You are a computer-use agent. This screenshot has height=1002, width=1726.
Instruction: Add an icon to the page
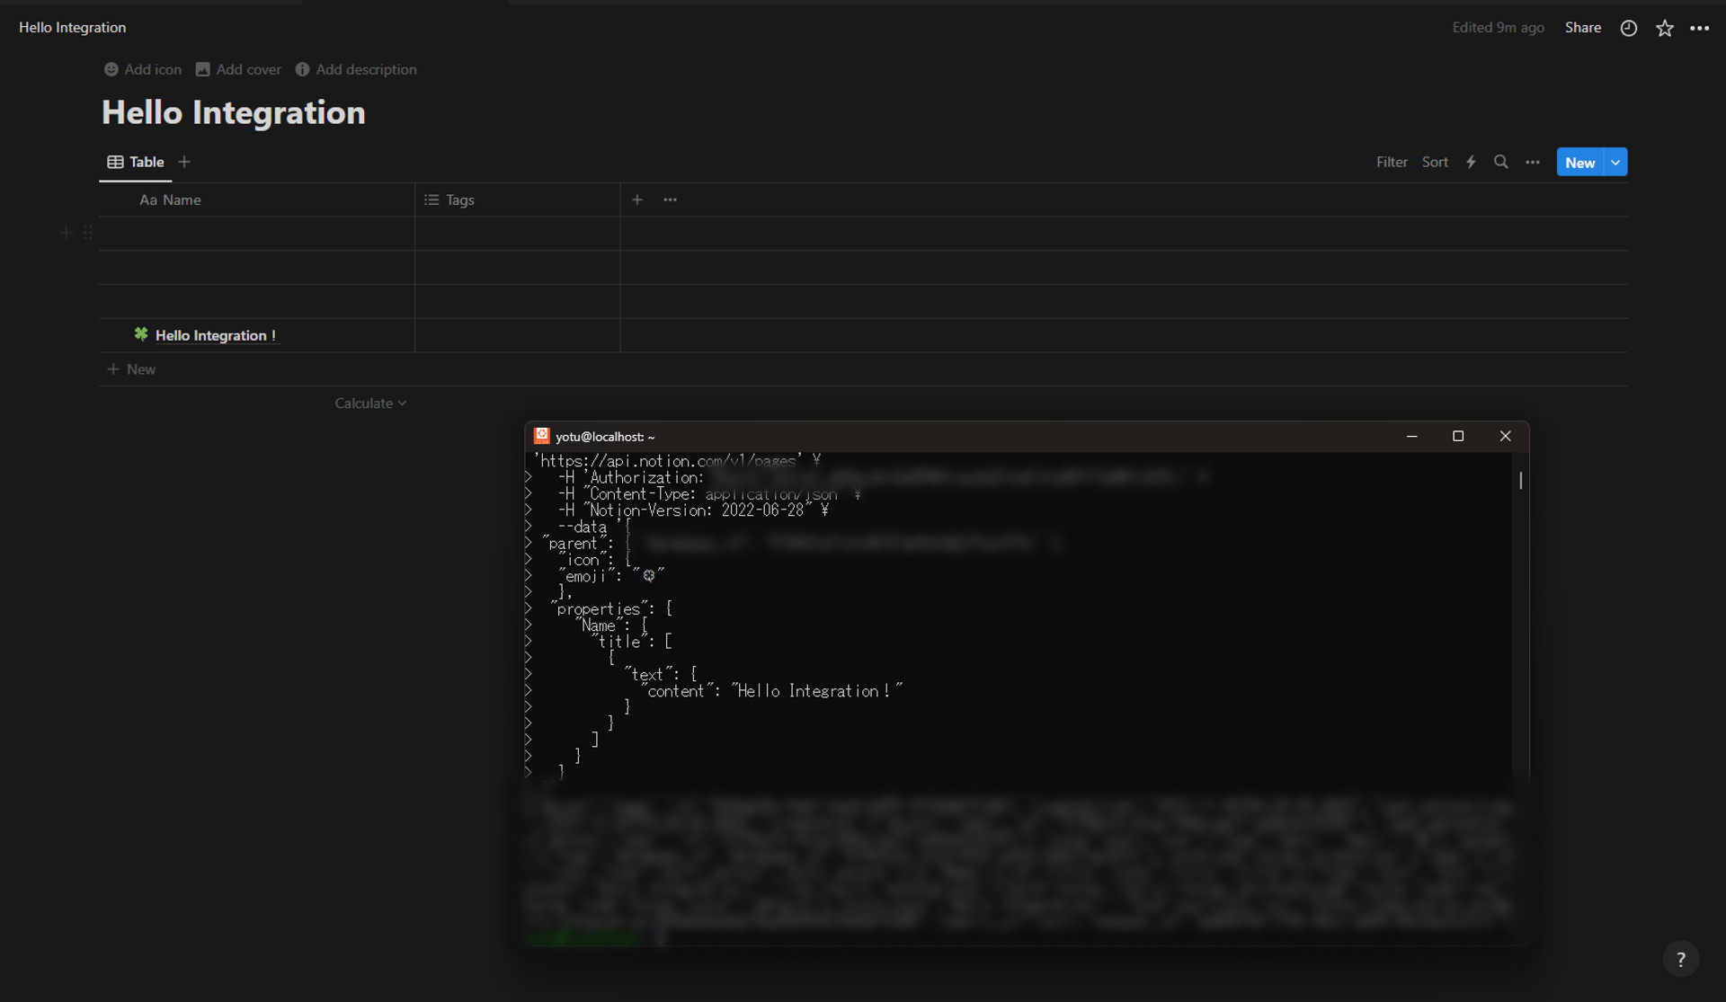(142, 69)
